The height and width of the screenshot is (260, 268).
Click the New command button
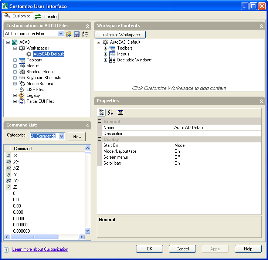[77, 137]
